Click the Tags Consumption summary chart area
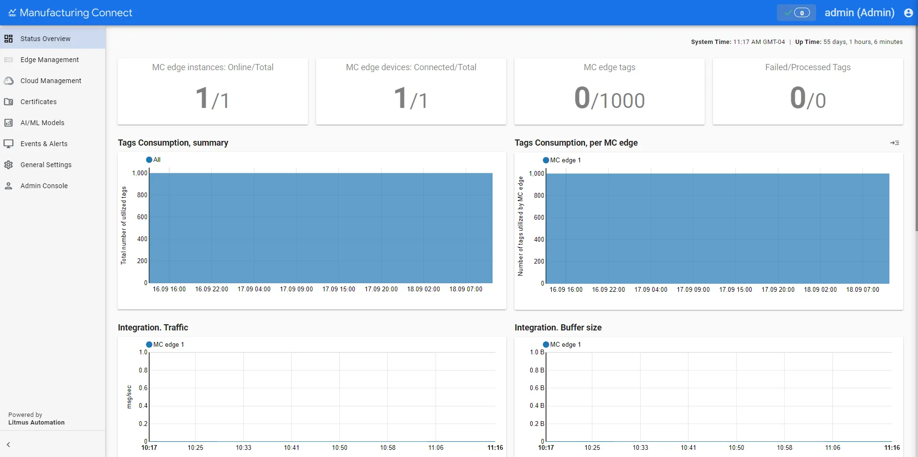The image size is (918, 457). [321, 228]
